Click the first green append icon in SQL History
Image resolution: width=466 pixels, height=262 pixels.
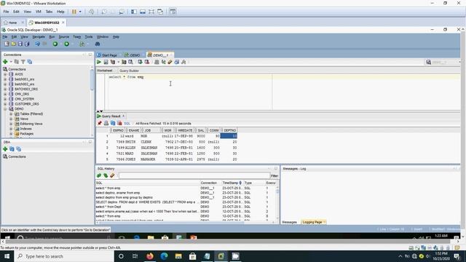coord(99,175)
